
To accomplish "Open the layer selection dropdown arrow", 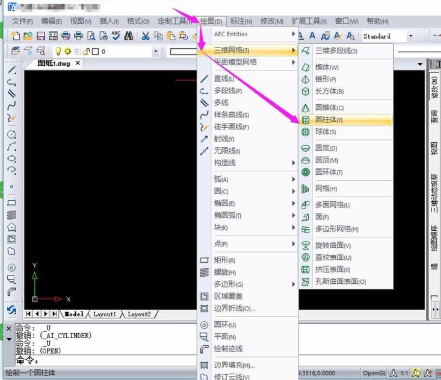I will 155,52.
